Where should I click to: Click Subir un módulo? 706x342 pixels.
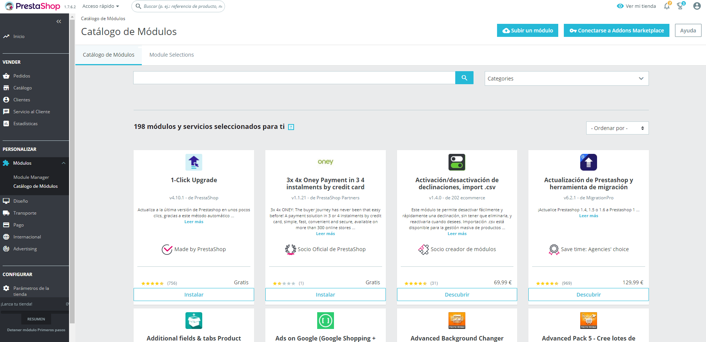pos(527,30)
